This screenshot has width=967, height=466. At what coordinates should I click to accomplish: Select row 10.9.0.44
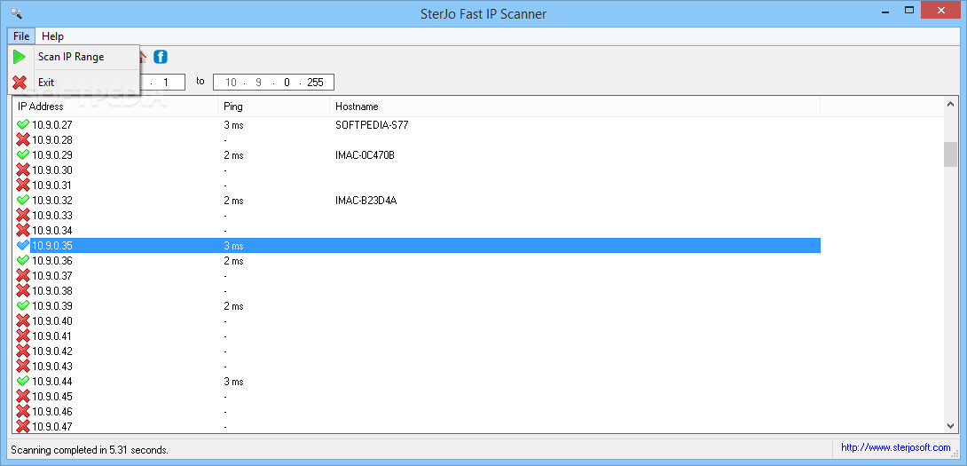click(x=418, y=382)
